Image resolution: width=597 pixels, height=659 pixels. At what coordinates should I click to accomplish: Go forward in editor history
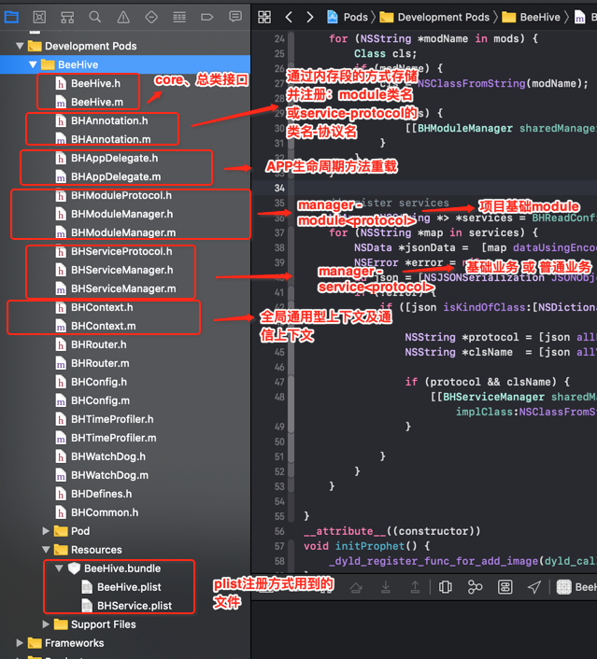[310, 17]
